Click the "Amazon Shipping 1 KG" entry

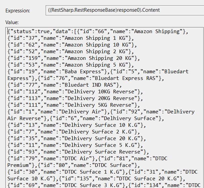70,38
